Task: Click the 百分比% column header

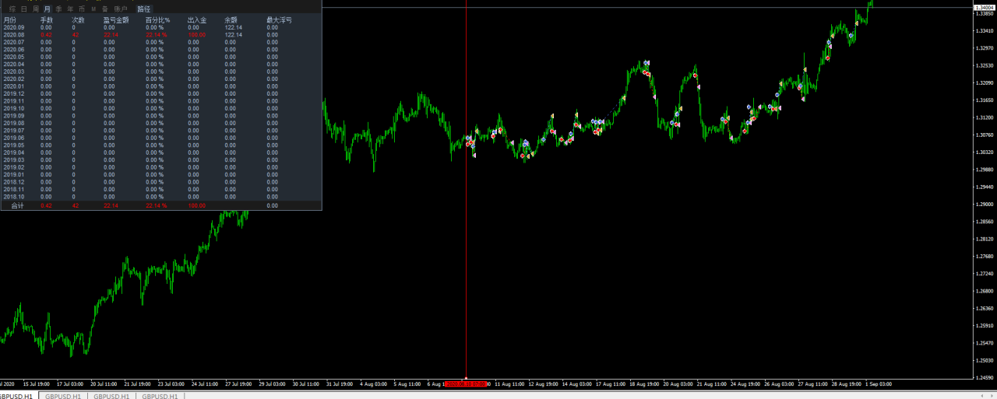Action: (157, 19)
